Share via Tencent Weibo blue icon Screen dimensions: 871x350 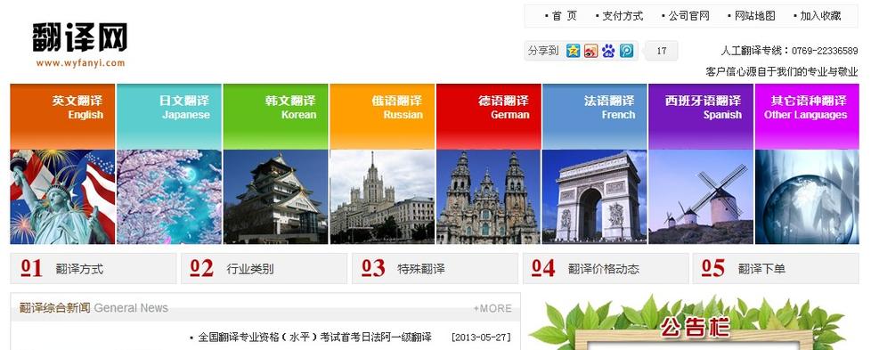click(627, 51)
